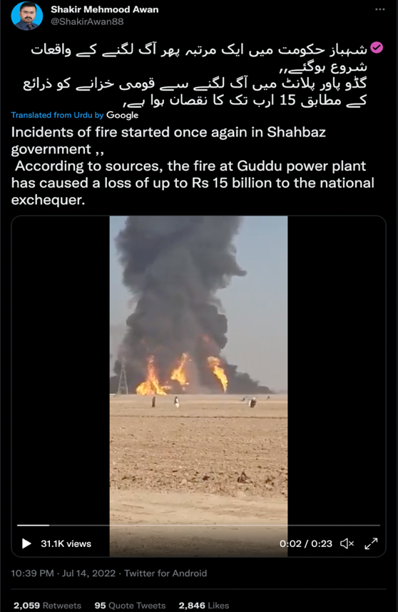Seek along the video progress bar
Image resolution: width=398 pixels, height=612 pixels.
coord(198,526)
